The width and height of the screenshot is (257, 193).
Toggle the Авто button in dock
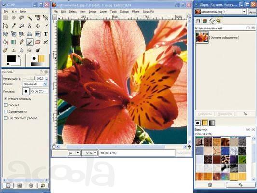point(252,12)
